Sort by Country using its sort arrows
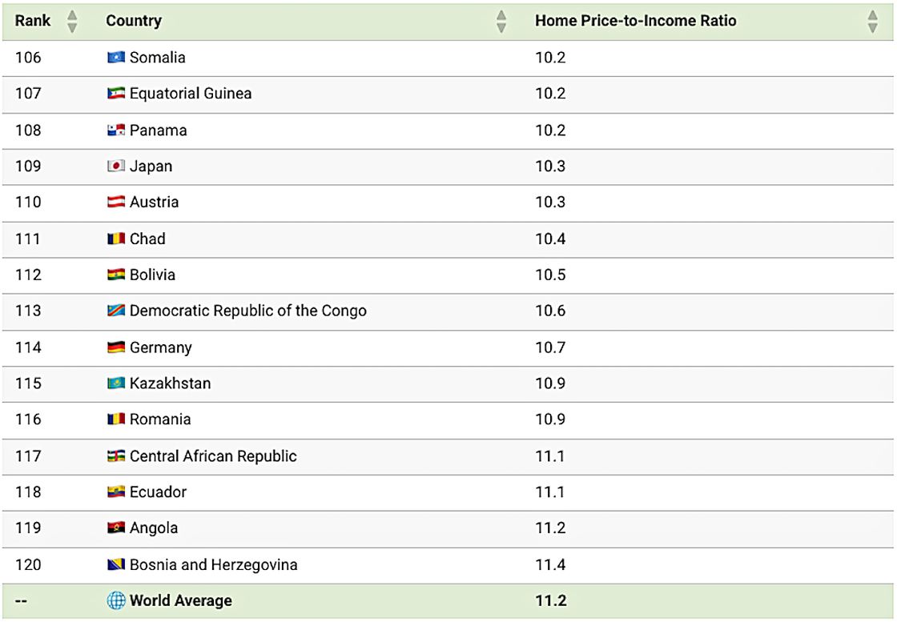This screenshot has width=897, height=622. 501,21
